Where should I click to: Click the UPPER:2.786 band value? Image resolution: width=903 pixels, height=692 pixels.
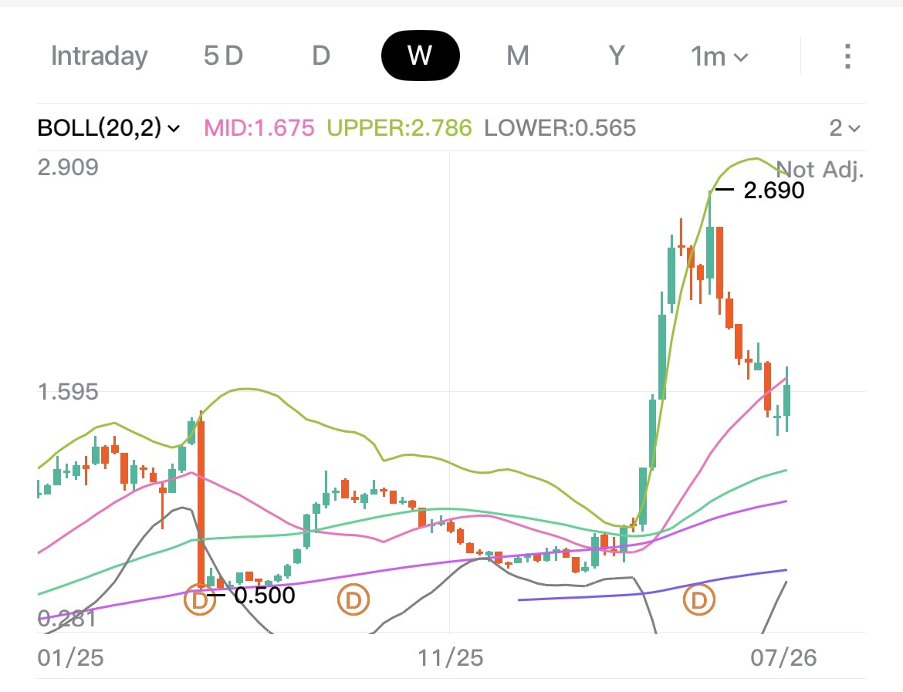tap(399, 128)
